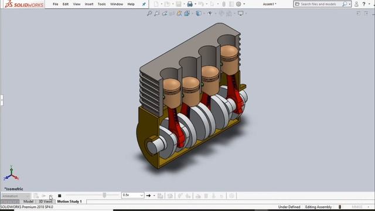375x211 pixels.
Task: Switch to the Model tab
Action: (28, 202)
